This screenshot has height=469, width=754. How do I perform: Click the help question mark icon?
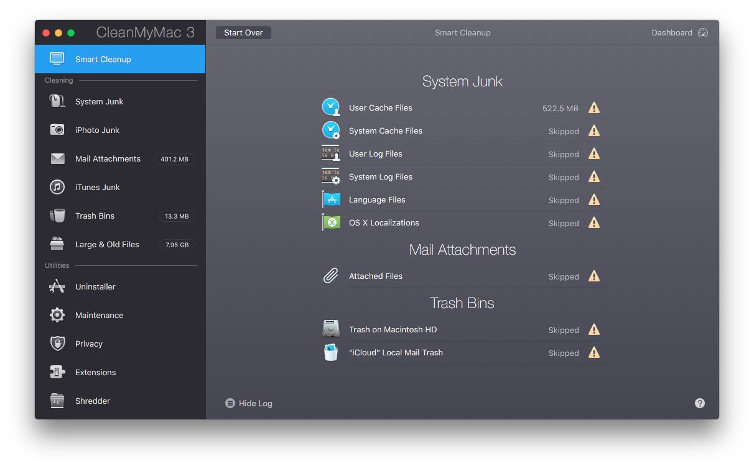700,403
